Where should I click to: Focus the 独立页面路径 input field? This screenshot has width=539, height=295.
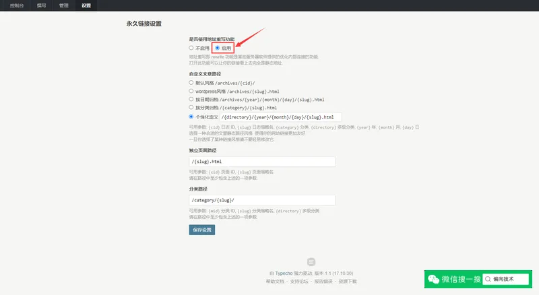coord(262,162)
